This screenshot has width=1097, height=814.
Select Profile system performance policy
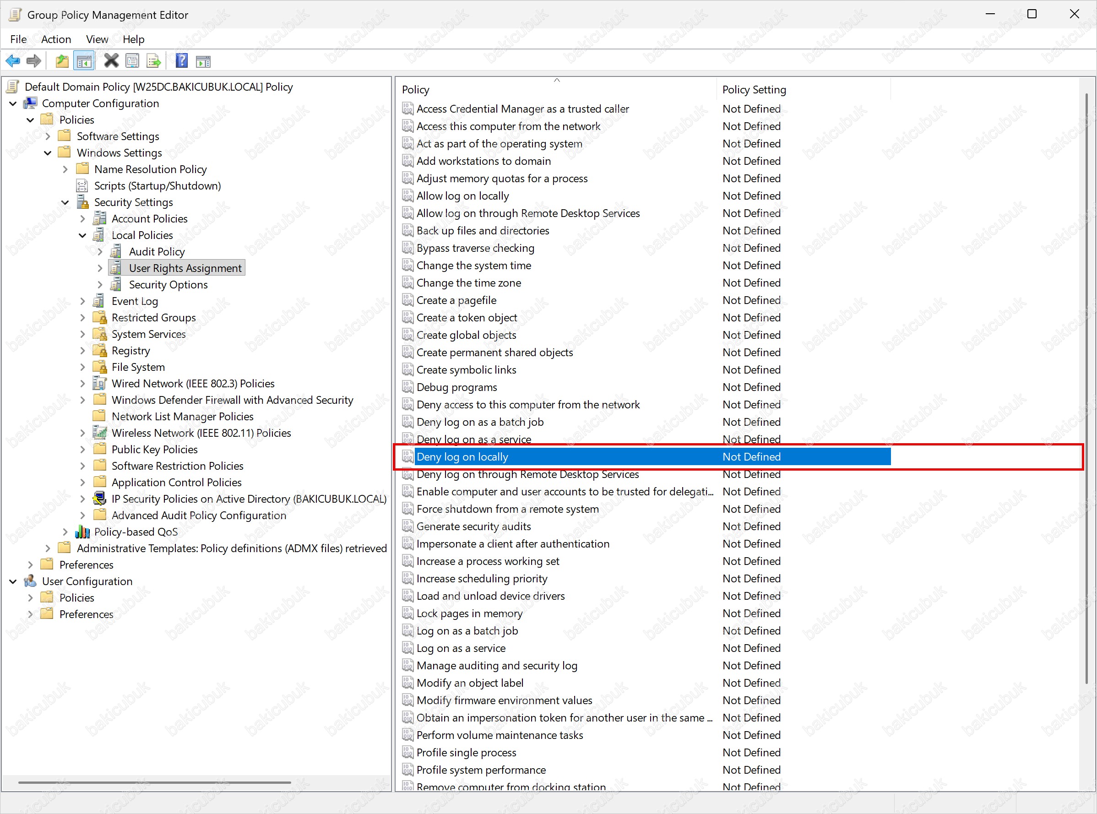tap(481, 770)
